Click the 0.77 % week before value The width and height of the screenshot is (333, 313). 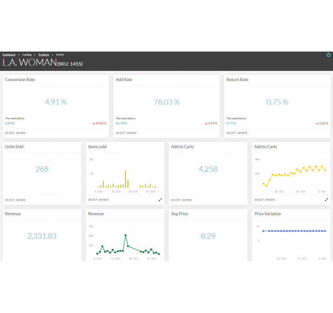231,123
